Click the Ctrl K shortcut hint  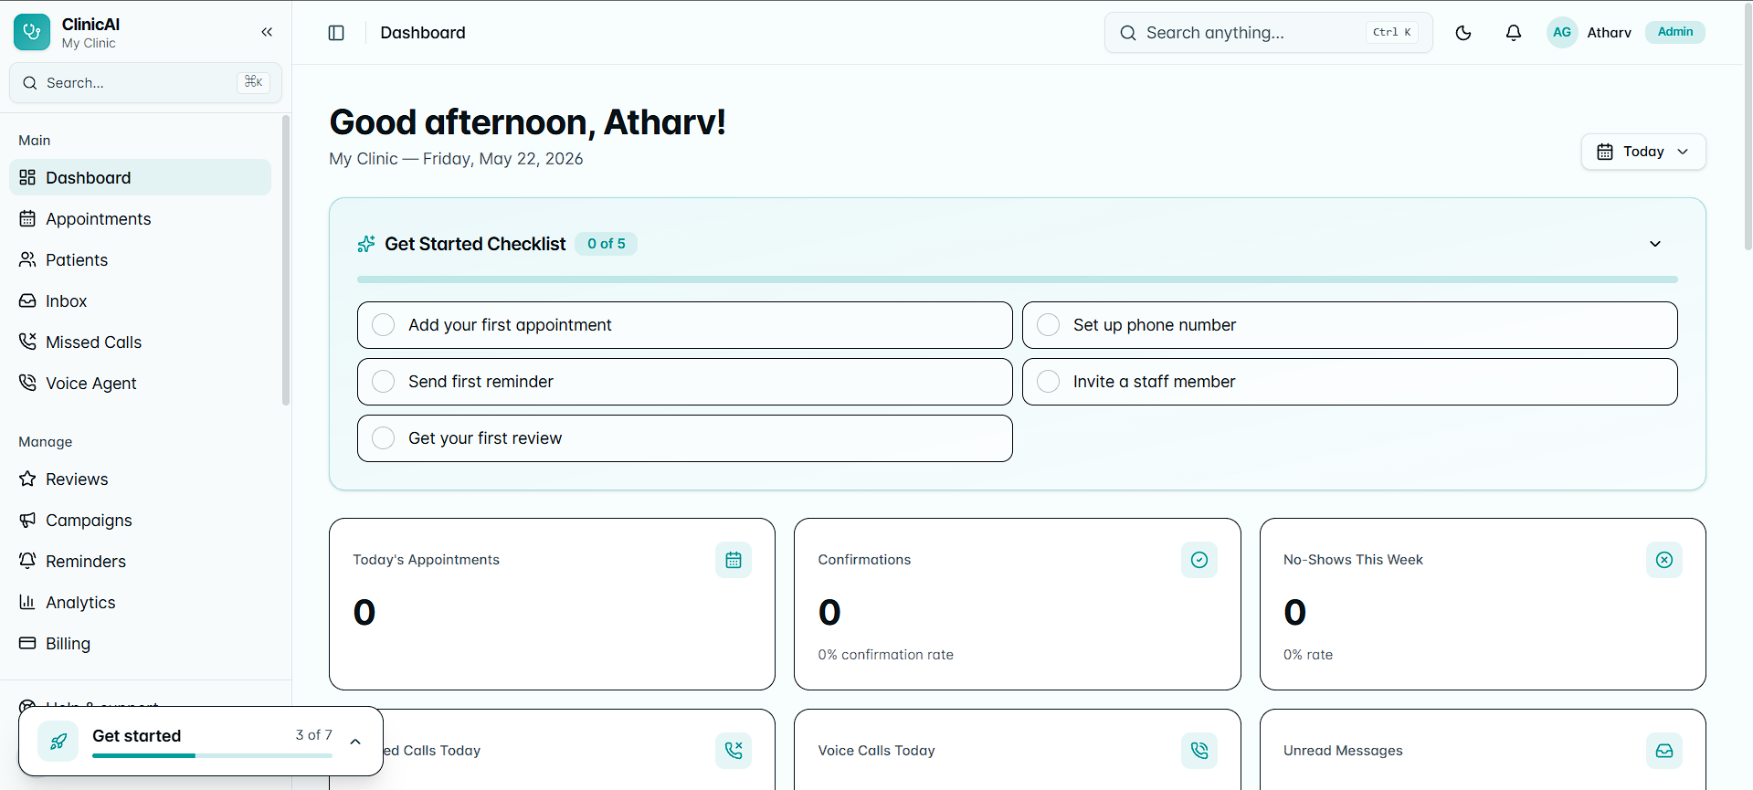click(1392, 32)
